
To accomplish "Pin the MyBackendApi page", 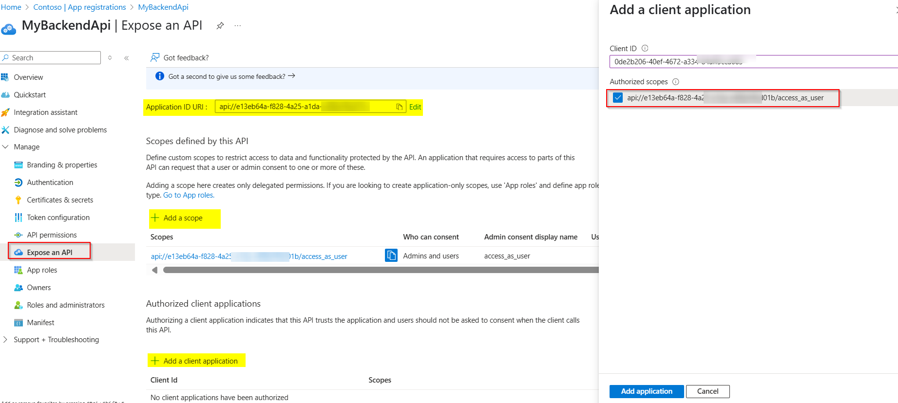I will pos(220,26).
